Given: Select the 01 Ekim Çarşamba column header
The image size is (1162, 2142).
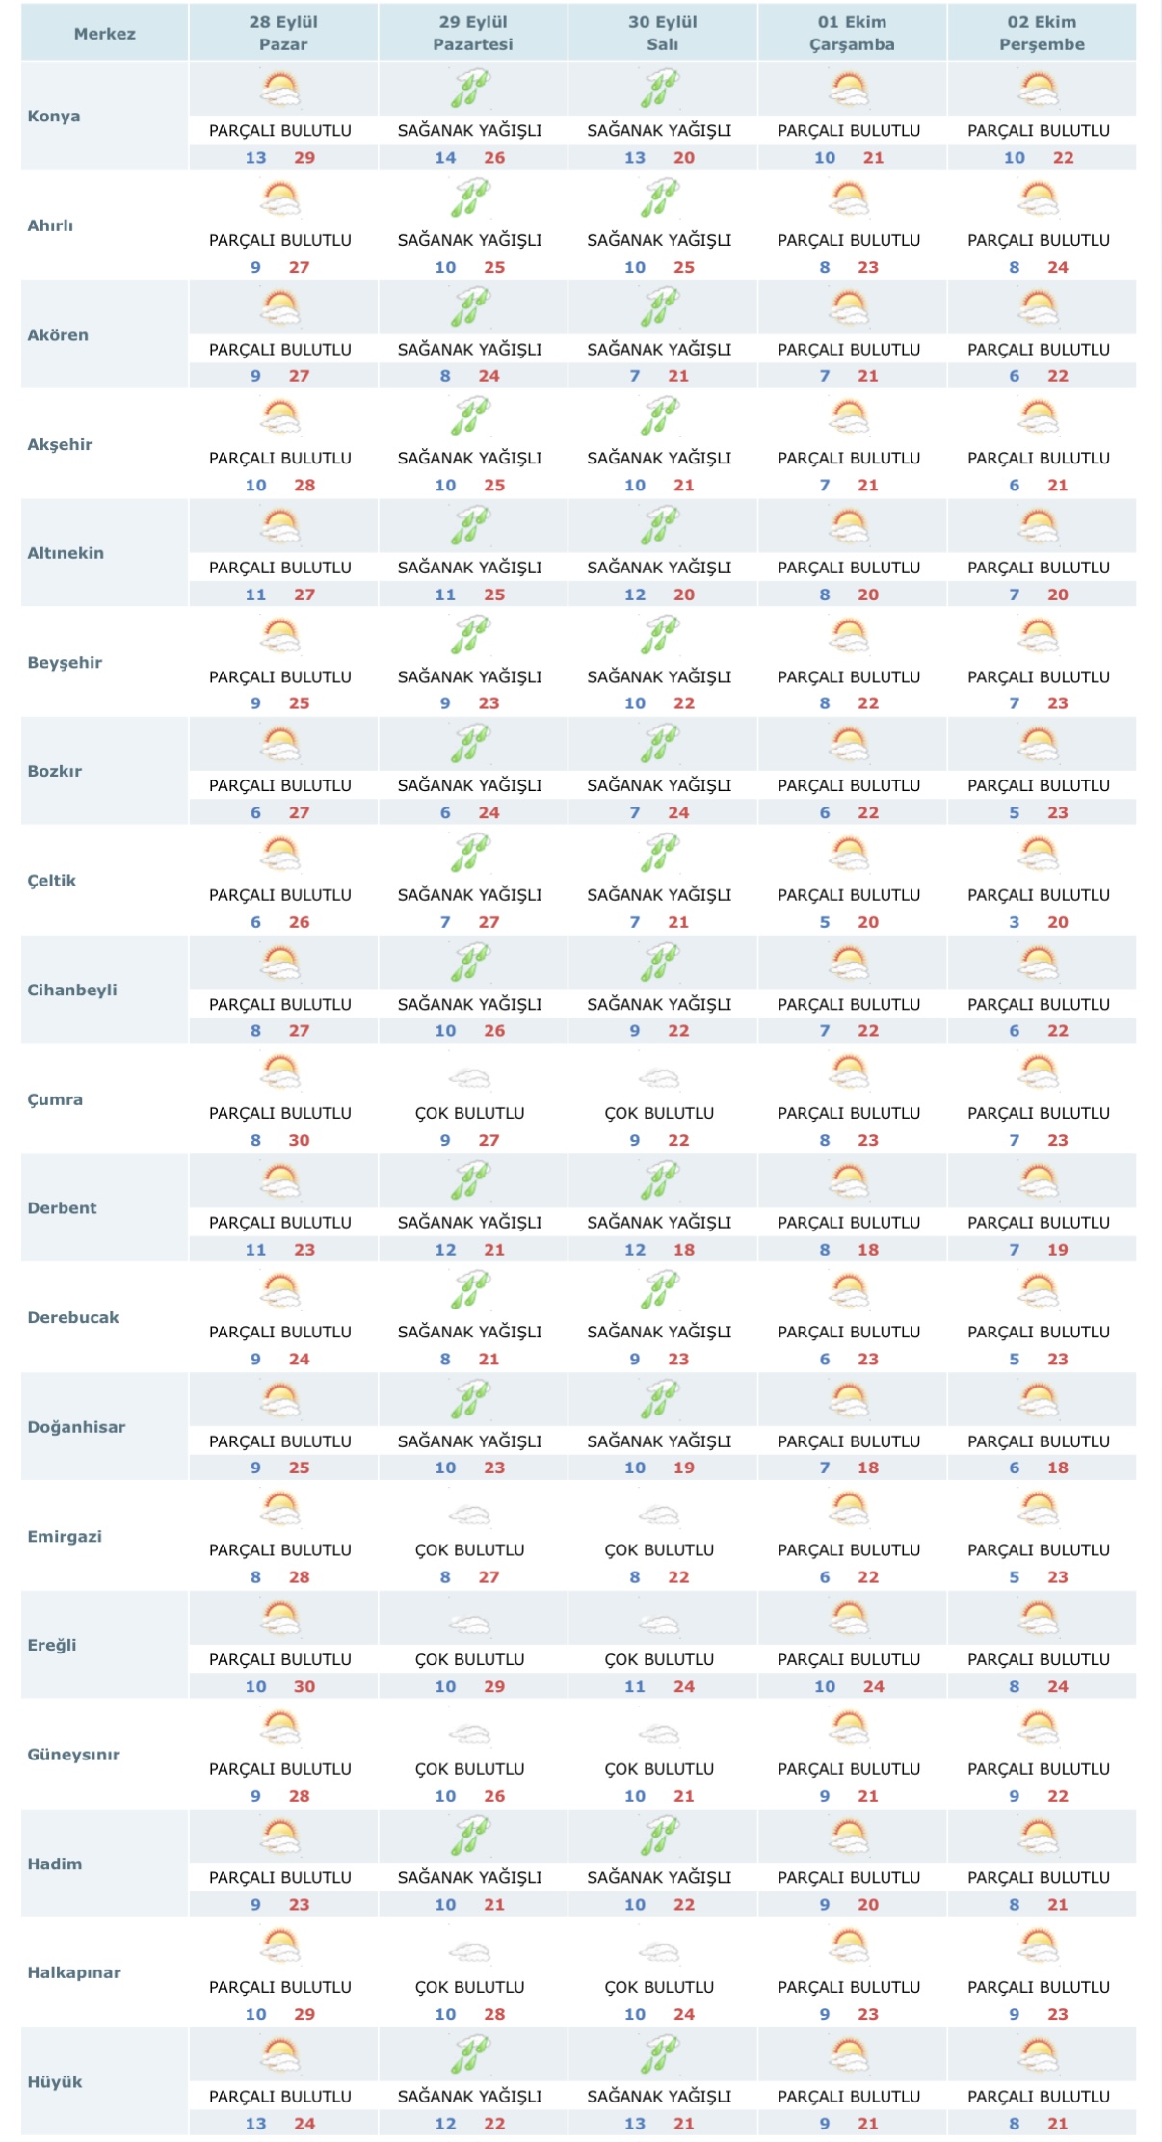Looking at the screenshot, I should tap(852, 33).
